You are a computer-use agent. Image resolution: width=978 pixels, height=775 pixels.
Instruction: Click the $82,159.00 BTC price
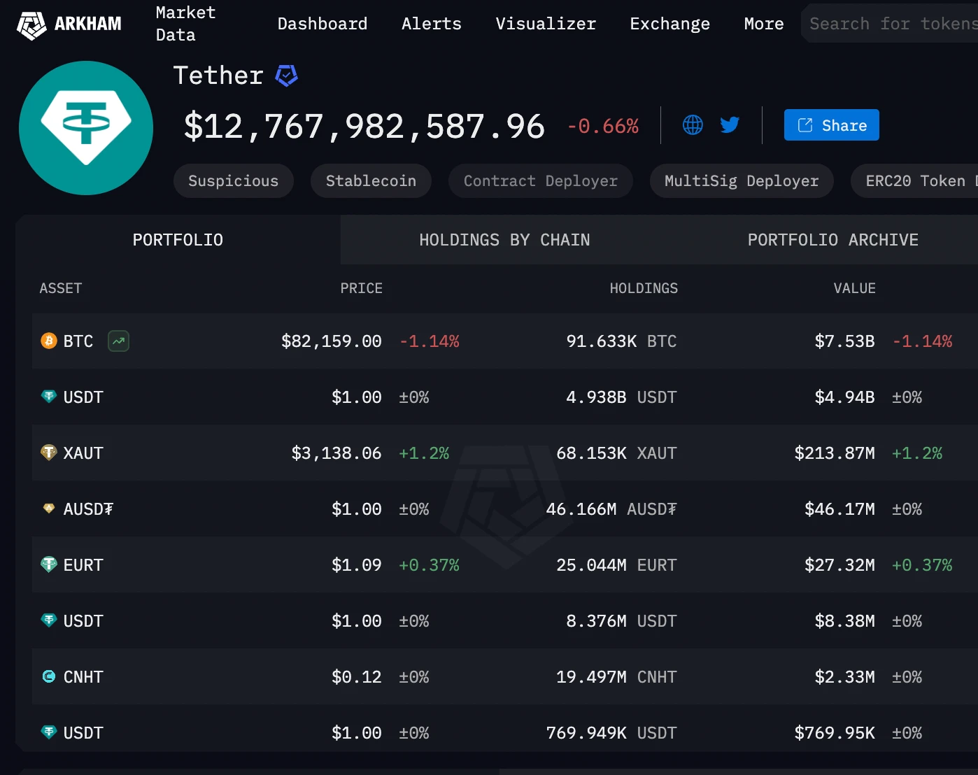point(332,341)
